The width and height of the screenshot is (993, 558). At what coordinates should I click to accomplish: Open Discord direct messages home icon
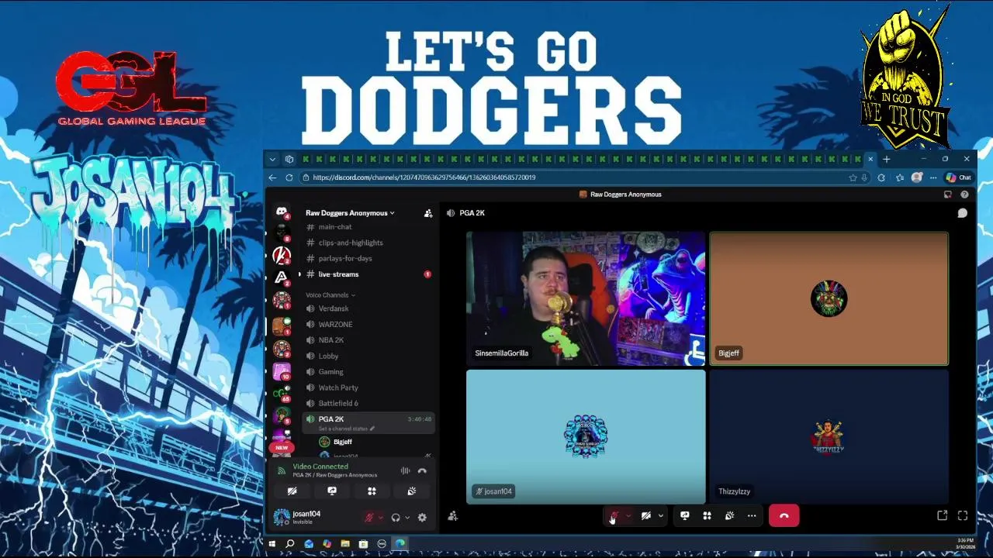coord(282,212)
